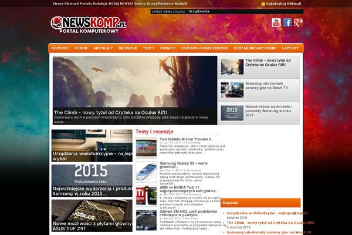Click the Redakcja top link
This screenshot has width=352, height=235.
coord(100,4)
